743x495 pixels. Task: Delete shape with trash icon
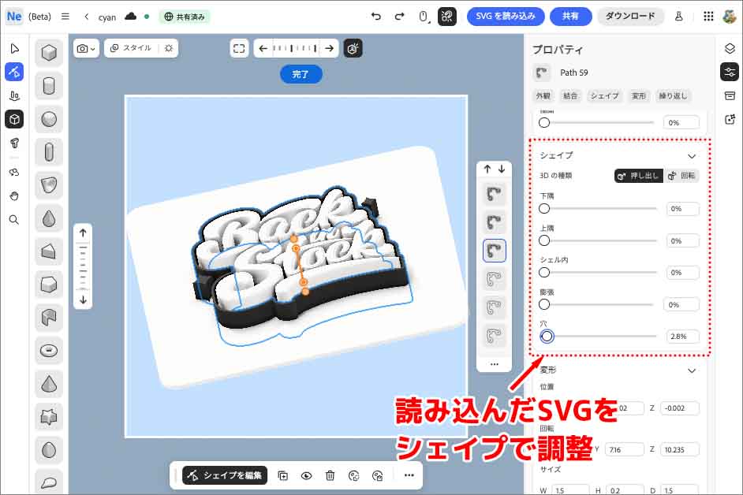click(330, 475)
